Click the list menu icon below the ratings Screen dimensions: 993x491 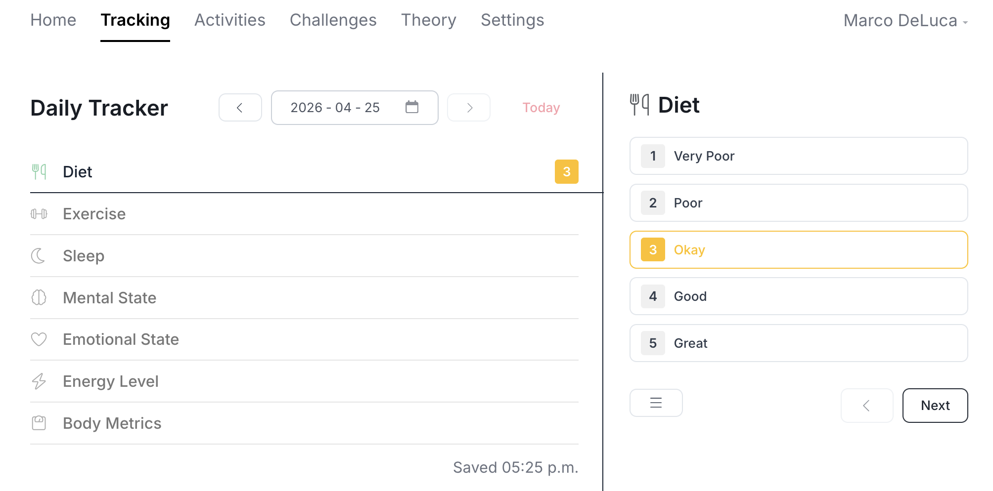656,403
